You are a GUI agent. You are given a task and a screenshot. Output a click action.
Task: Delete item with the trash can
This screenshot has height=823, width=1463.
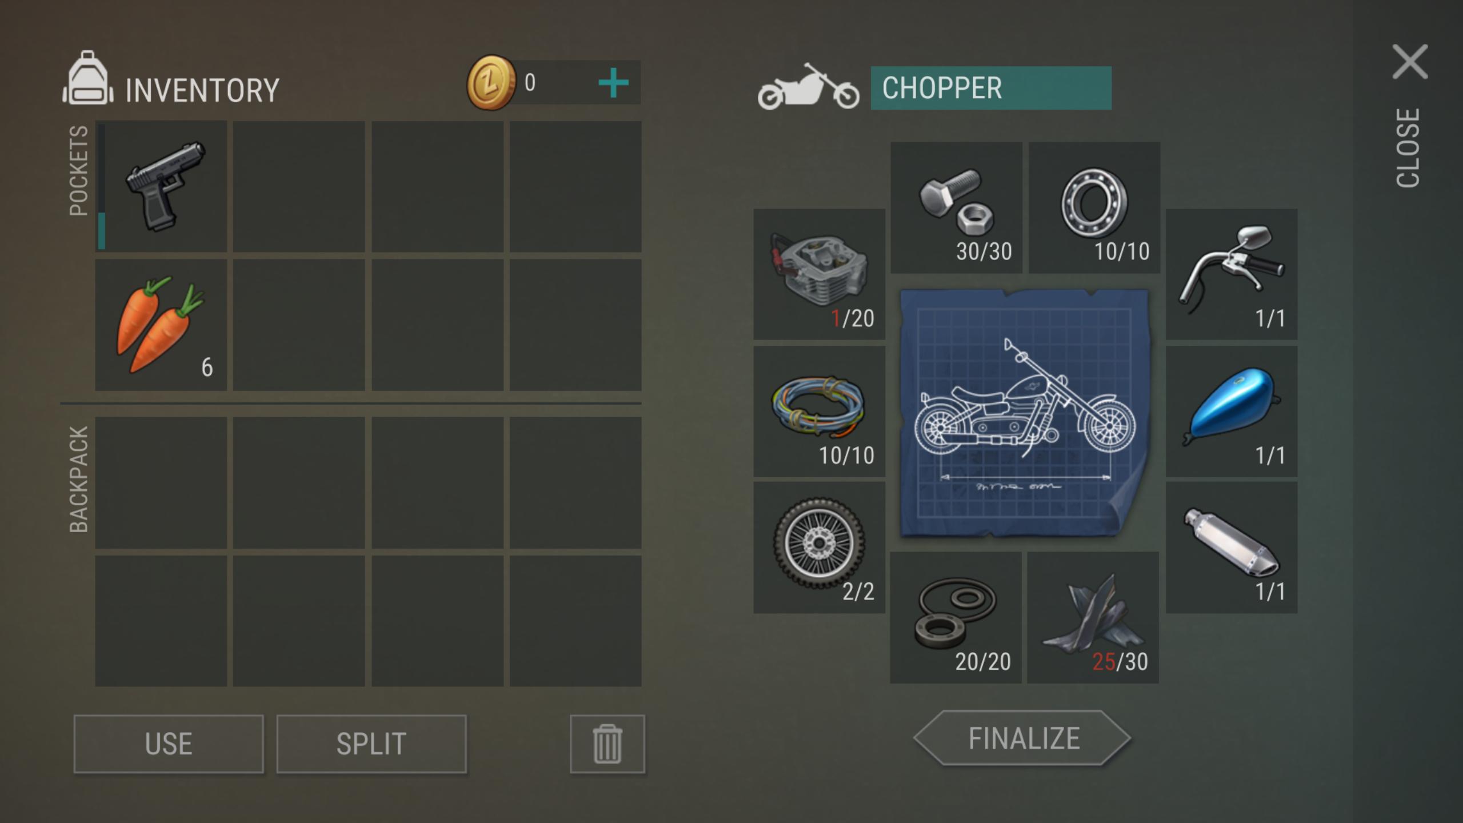pyautogui.click(x=607, y=744)
